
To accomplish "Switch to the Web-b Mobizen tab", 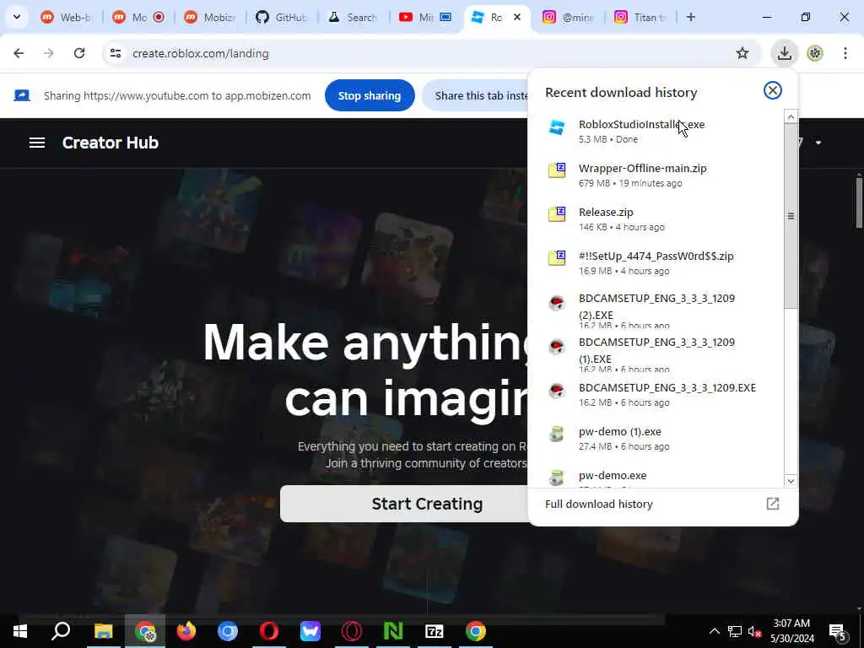I will click(x=67, y=17).
